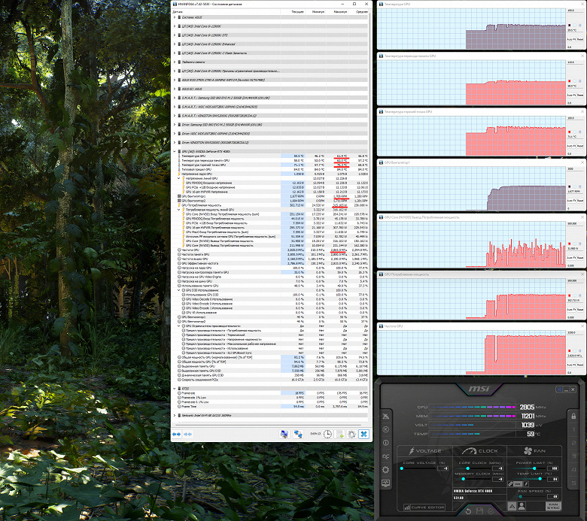Image resolution: width=587 pixels, height=521 pixels.
Task: Expand Drive: KINGSTON sensor group
Action: pyautogui.click(x=175, y=143)
